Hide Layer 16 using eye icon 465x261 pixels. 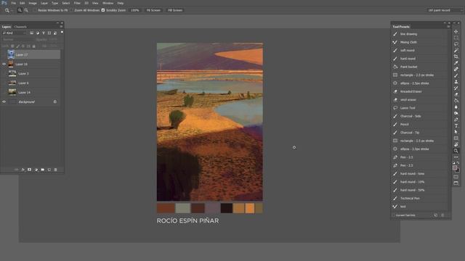[4, 64]
